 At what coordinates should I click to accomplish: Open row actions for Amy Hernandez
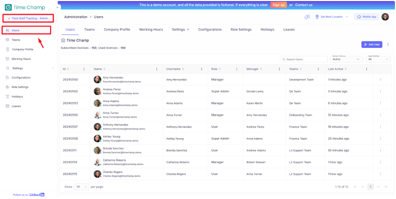tap(380, 80)
